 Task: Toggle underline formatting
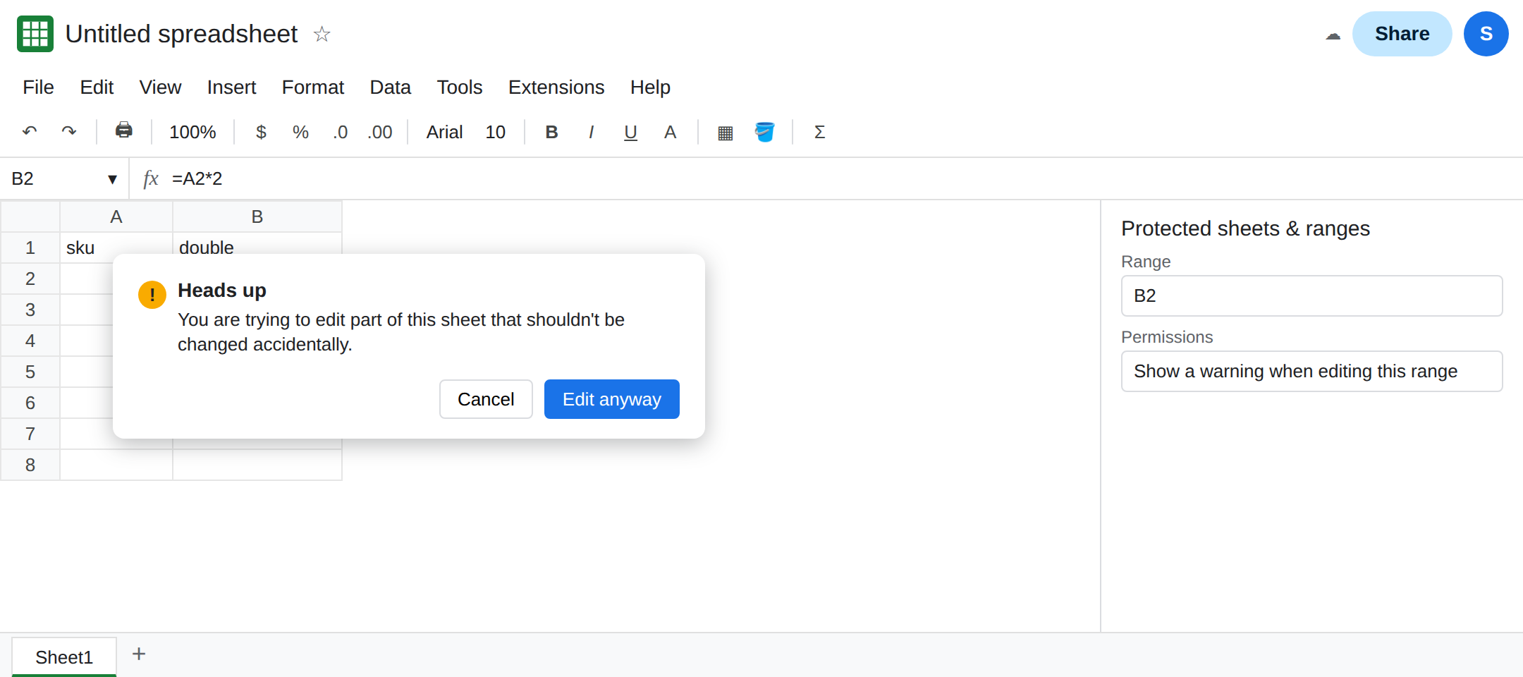(630, 132)
